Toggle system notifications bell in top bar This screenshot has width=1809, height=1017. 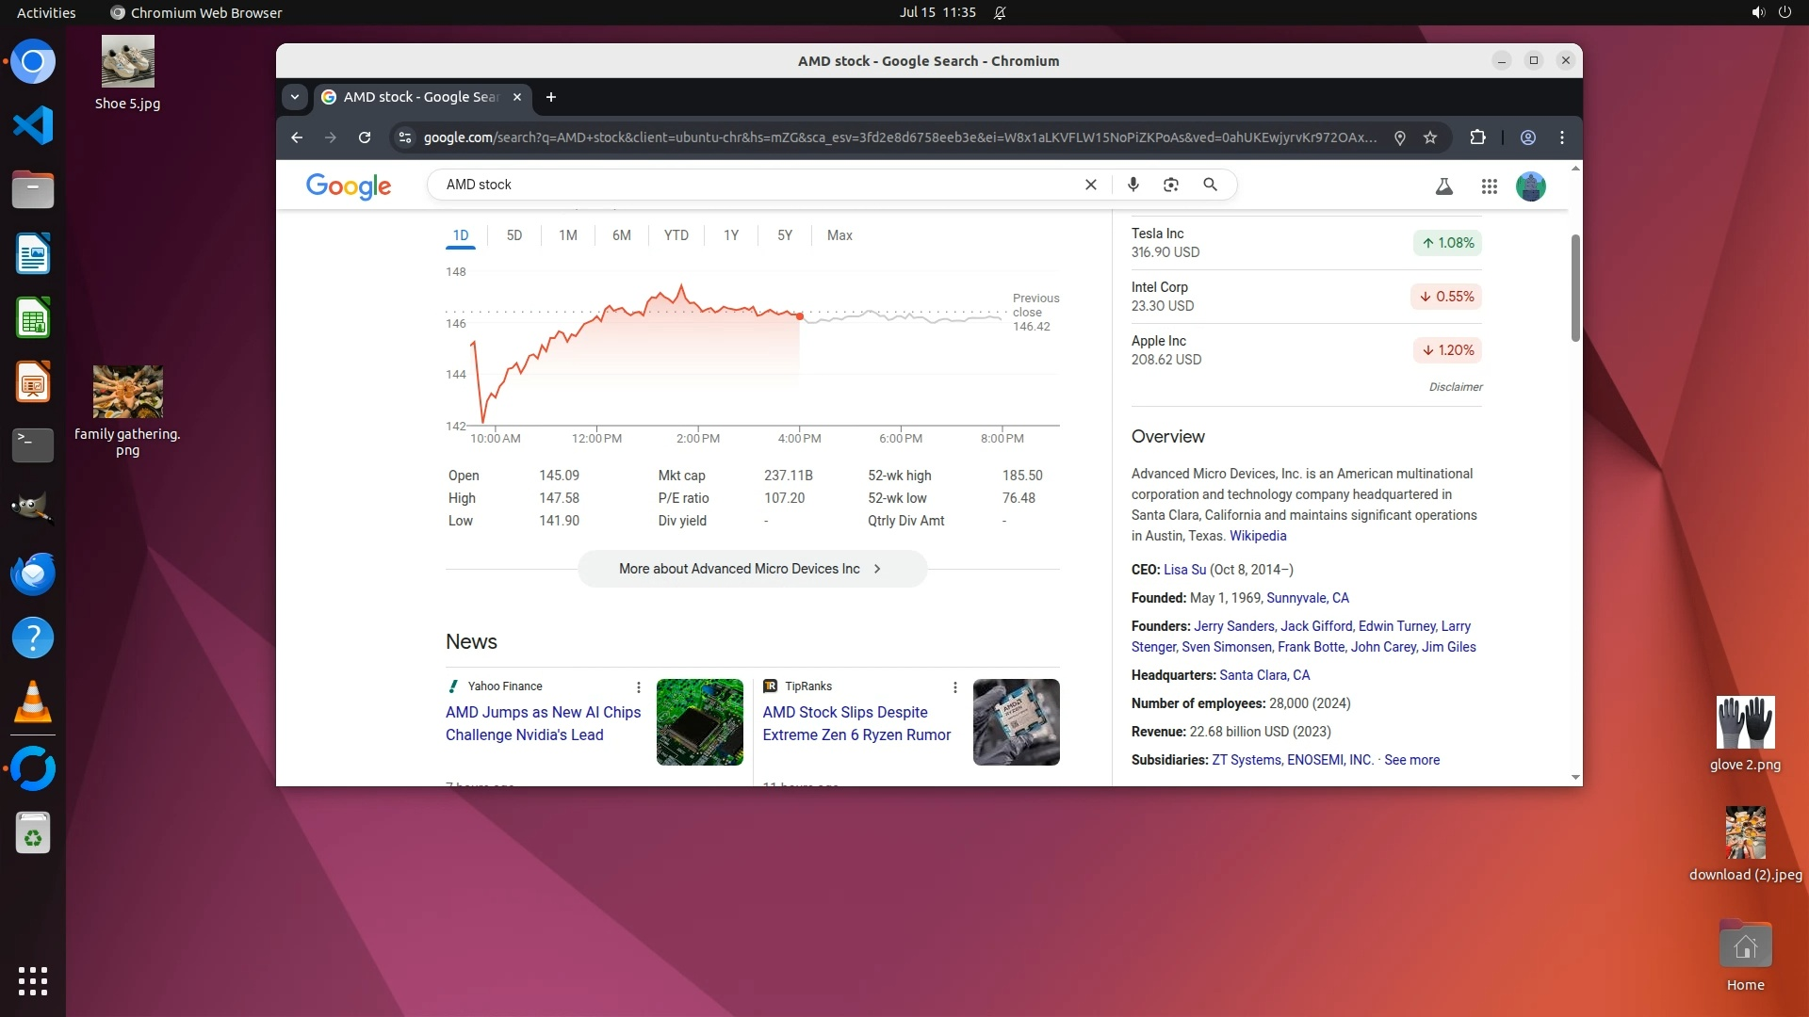point(1000,12)
